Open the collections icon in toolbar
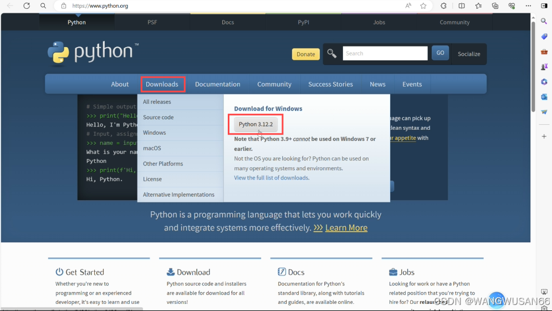Screen dimensions: 552x311 coord(495,6)
